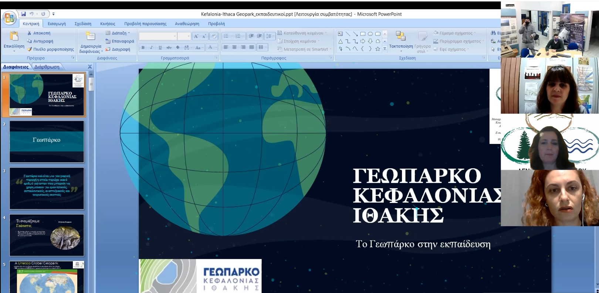Cut selection with Αποκοπή
The image size is (599, 293).
39,33
